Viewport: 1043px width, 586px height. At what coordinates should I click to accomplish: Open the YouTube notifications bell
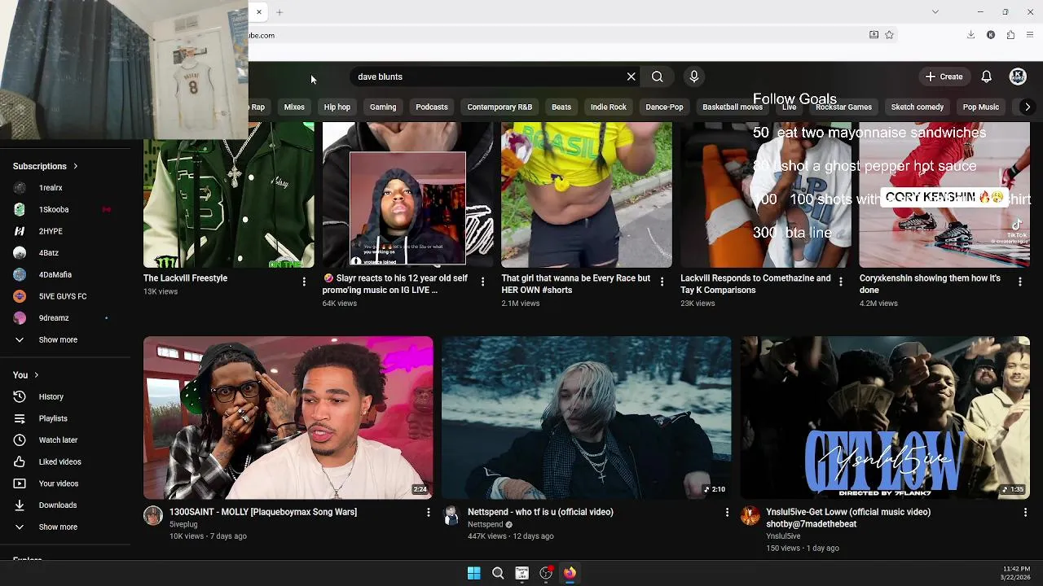[x=987, y=77]
